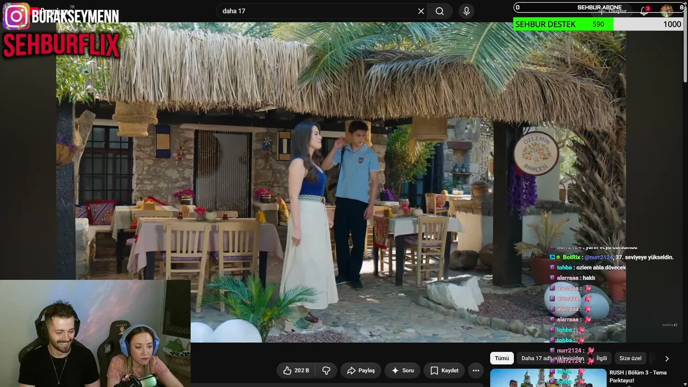Save the video with Kaydet
This screenshot has height=387, width=688.
[445, 370]
